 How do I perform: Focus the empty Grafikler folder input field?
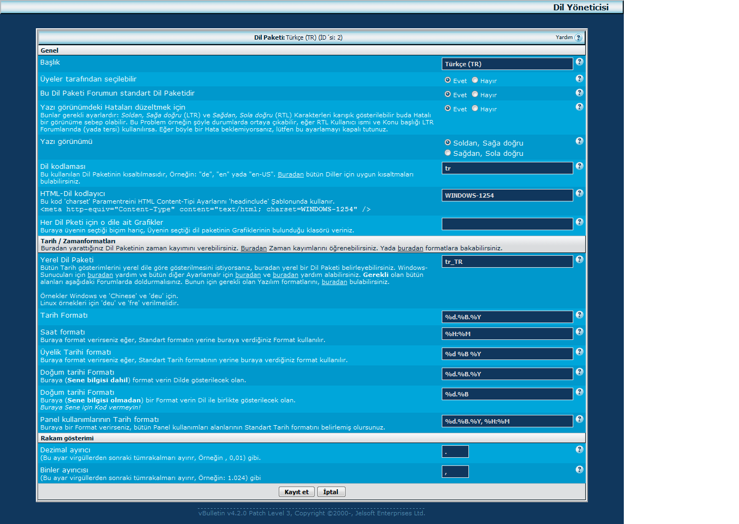coord(507,224)
